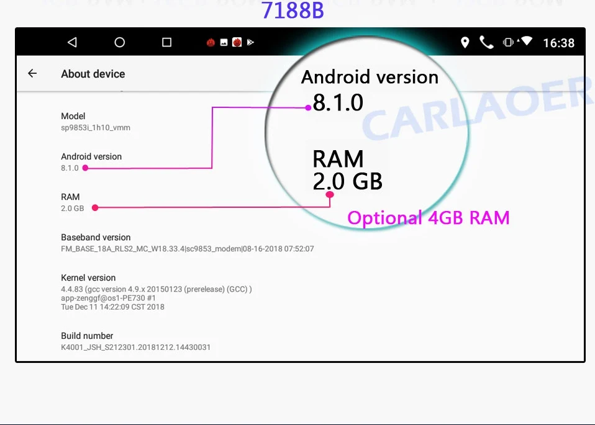The width and height of the screenshot is (595, 425).
Task: Tap the vibrate mode status icon
Action: click(x=509, y=42)
